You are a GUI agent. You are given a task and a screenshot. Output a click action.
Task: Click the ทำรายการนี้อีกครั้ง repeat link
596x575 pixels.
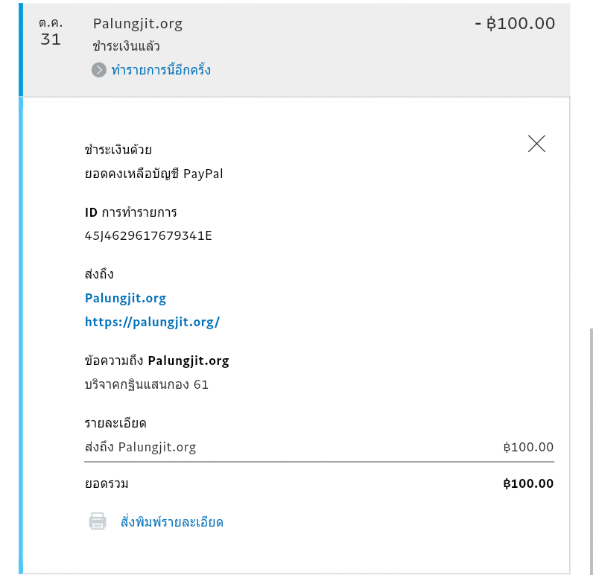161,70
